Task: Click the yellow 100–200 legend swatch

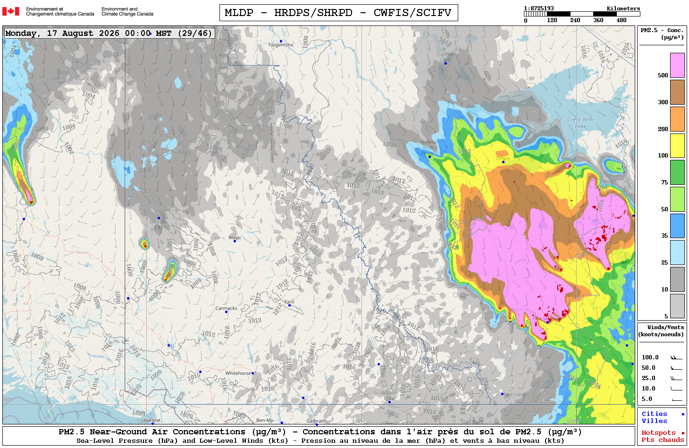Action: point(677,146)
